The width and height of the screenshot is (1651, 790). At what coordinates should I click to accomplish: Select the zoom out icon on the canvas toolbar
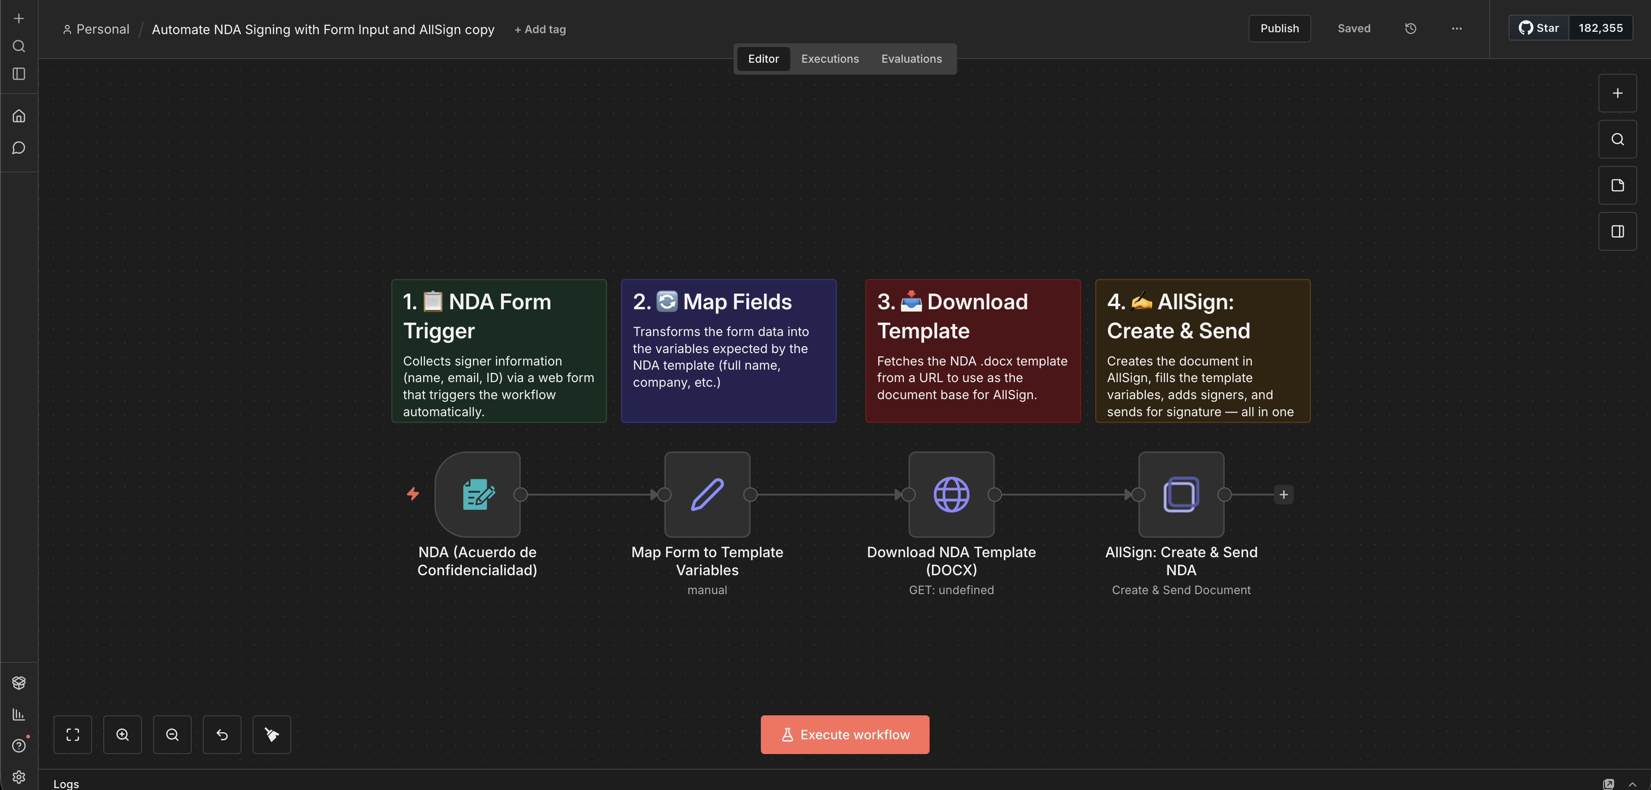(172, 735)
